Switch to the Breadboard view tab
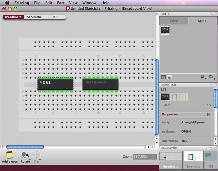 [x=13, y=17]
